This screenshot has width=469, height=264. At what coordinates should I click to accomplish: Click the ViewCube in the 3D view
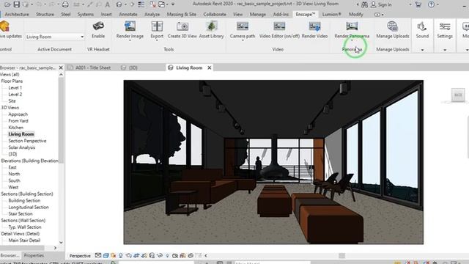pyautogui.click(x=458, y=95)
